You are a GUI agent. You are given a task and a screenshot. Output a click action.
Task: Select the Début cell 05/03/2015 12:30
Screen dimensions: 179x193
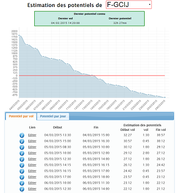58,159
